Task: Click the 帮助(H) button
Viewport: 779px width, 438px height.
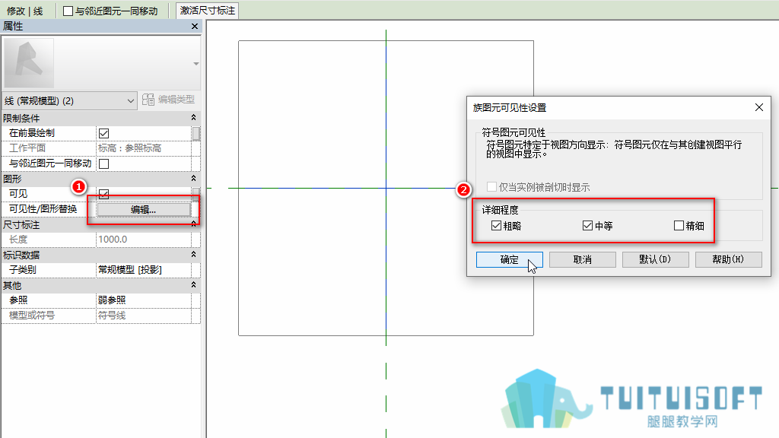Action: 728,260
